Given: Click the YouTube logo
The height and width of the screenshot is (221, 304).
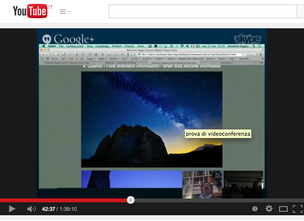Looking at the screenshot, I should pyautogui.click(x=30, y=11).
